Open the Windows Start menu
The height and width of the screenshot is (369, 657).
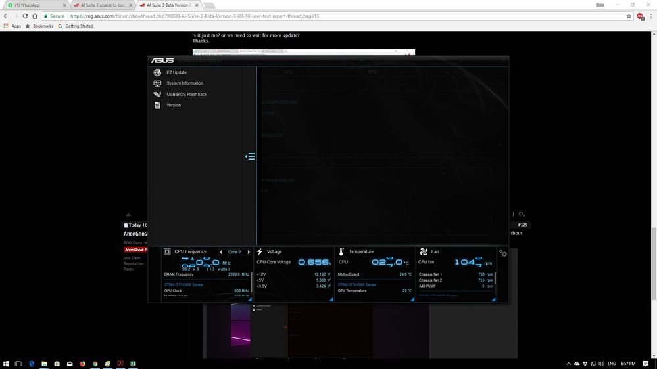point(6,364)
